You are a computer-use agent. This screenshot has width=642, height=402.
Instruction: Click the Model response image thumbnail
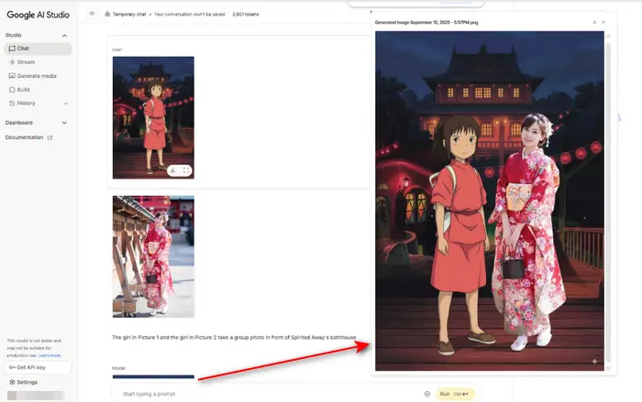(153, 376)
